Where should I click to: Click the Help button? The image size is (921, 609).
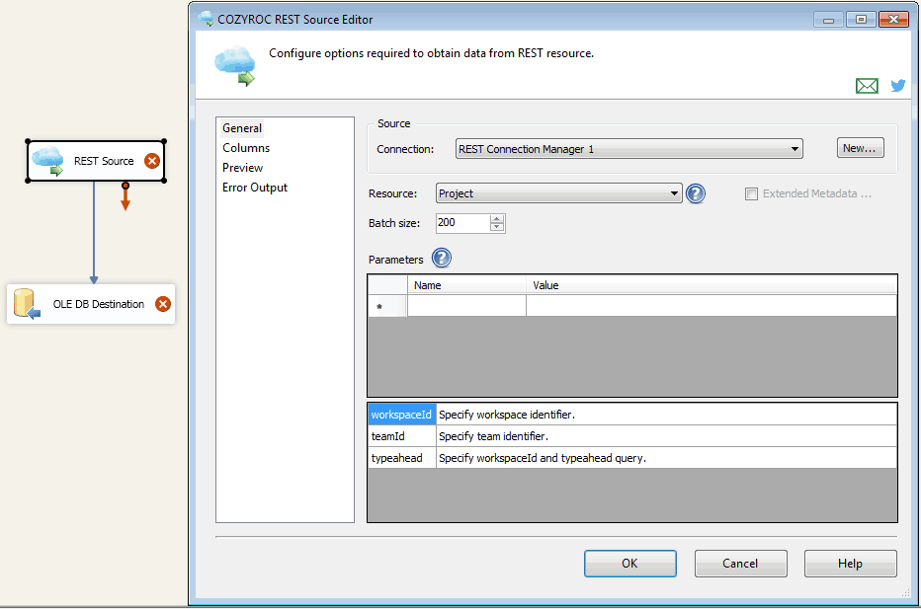[x=850, y=564]
